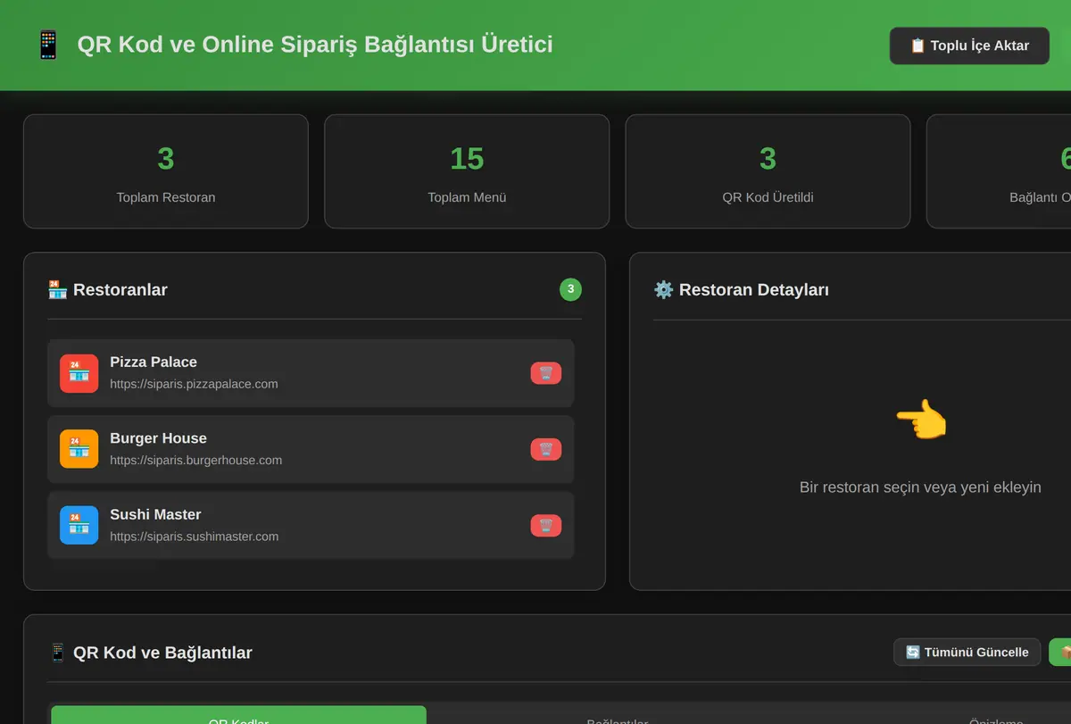This screenshot has width=1071, height=724.
Task: Click the trash icon for Burger House
Action: (x=546, y=450)
